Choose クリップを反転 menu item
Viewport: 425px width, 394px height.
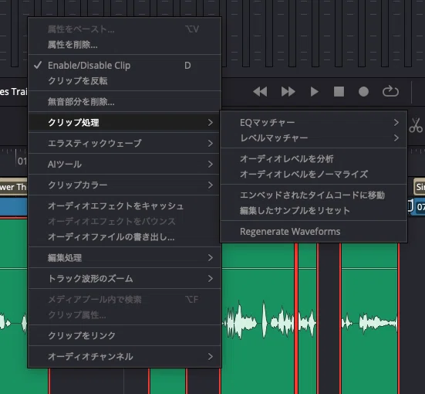125,81
